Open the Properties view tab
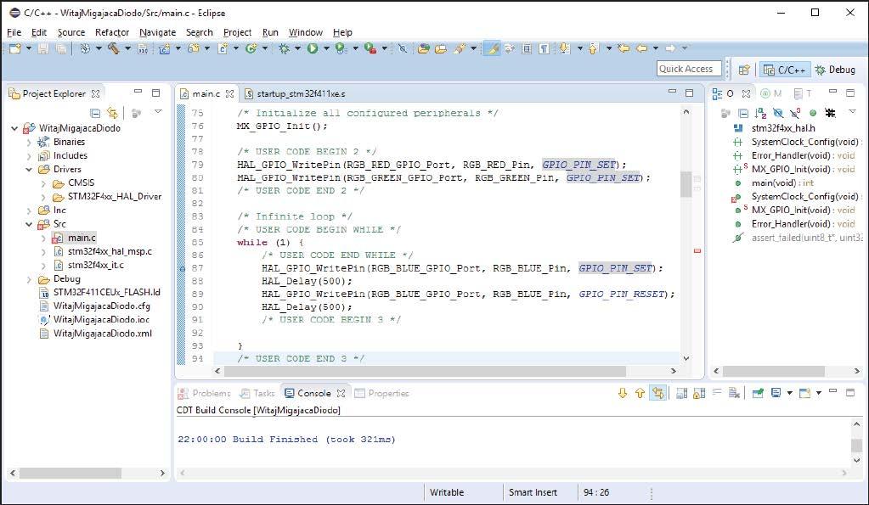Image resolution: width=869 pixels, height=505 pixels. [x=382, y=393]
